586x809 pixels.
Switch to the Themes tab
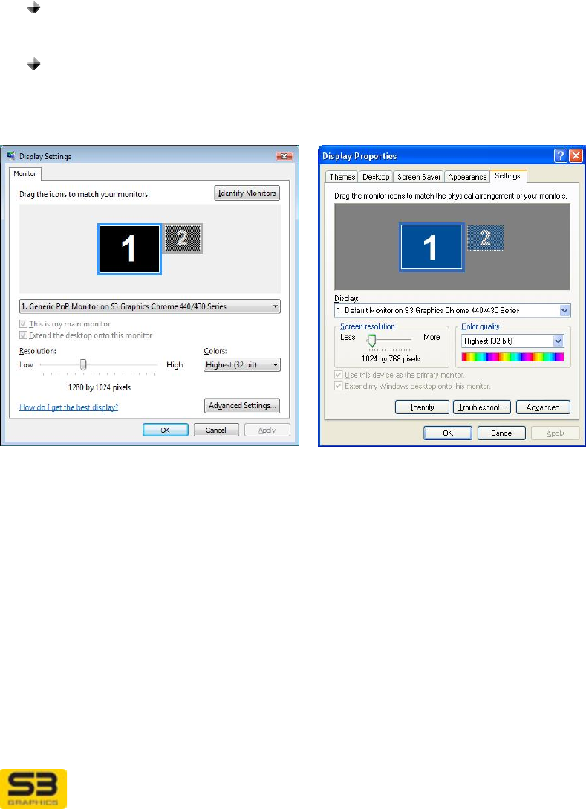tap(342, 177)
